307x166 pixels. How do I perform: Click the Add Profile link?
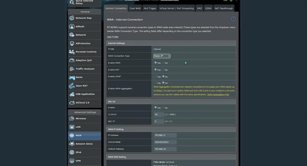[113, 37]
